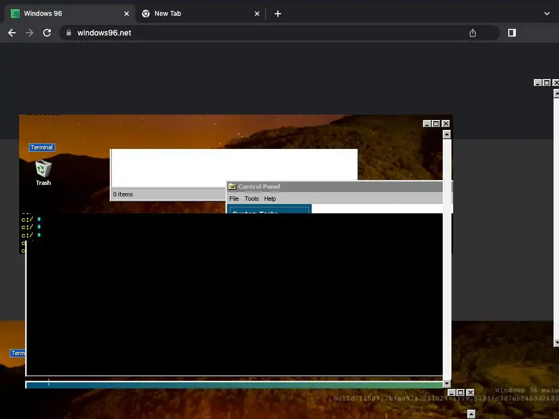Screen dimensions: 559x419
Task: Click the '0 items' status bar text
Action: pos(123,194)
